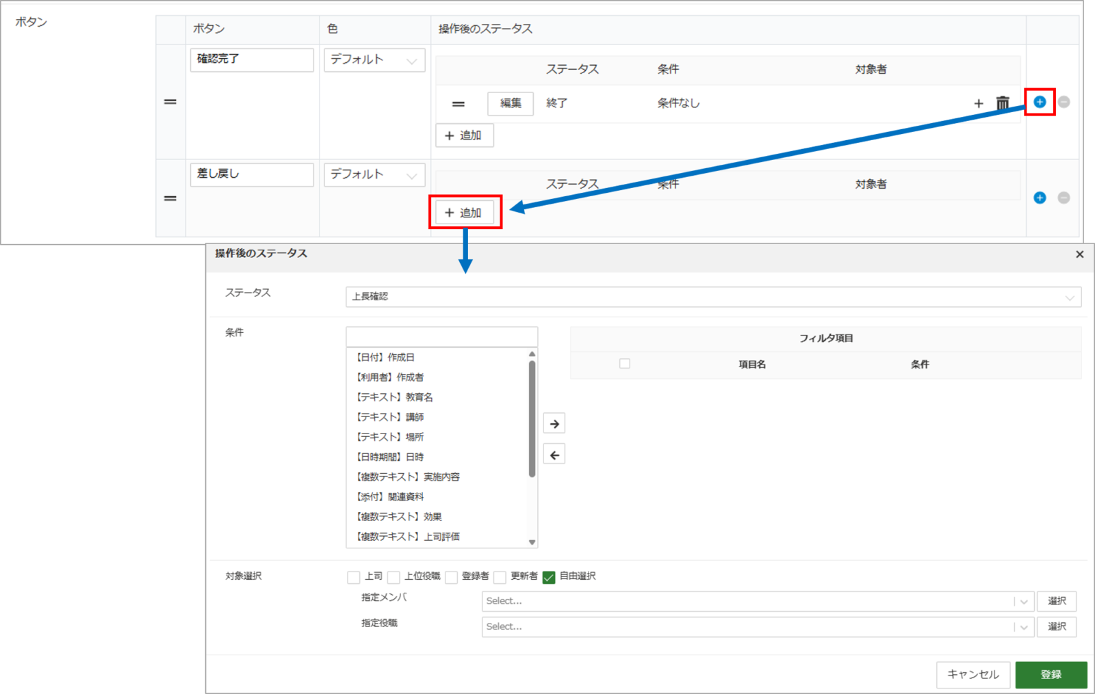Open color dropdown for 確認完了 button

(x=374, y=60)
